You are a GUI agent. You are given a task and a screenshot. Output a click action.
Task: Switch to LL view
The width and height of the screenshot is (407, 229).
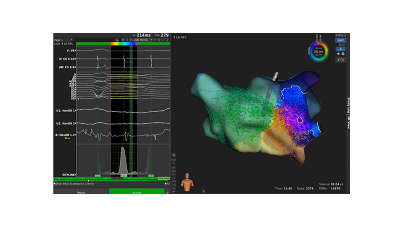pyautogui.click(x=174, y=178)
